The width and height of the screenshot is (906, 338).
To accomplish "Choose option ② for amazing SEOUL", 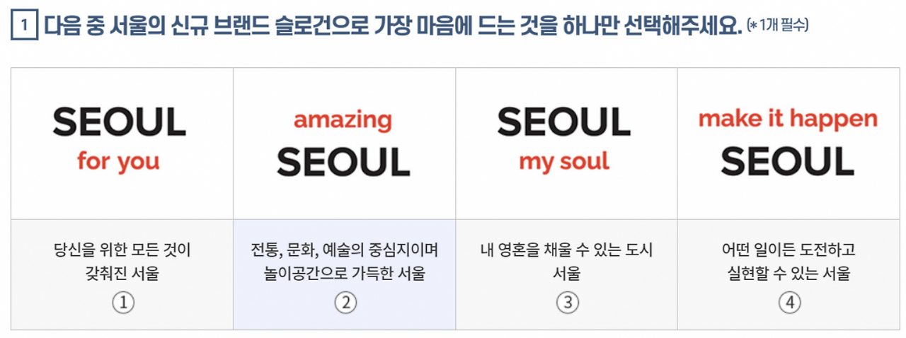I will (345, 303).
